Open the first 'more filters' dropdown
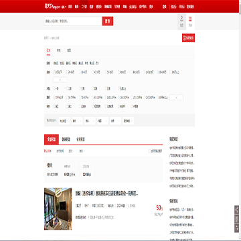The height and width of the screenshot is (241, 241). (64, 121)
